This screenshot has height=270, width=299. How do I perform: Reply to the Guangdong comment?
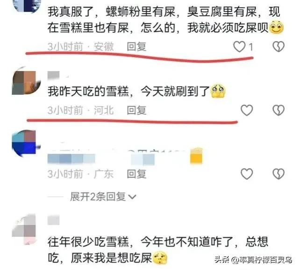click(x=137, y=174)
